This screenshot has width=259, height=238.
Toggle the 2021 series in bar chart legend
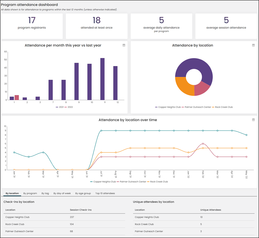60,107
